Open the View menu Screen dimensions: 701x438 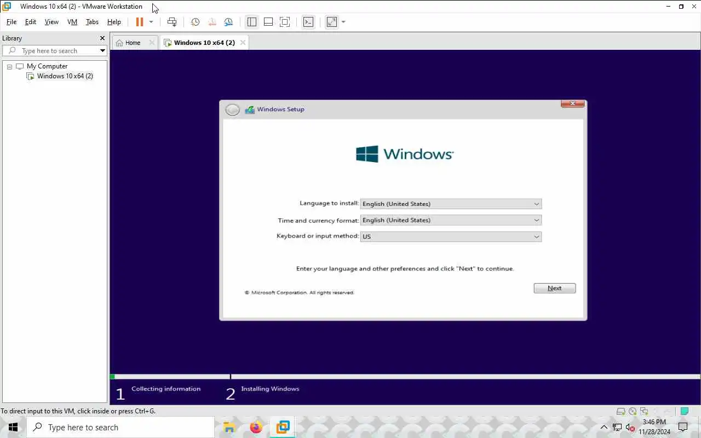51,22
